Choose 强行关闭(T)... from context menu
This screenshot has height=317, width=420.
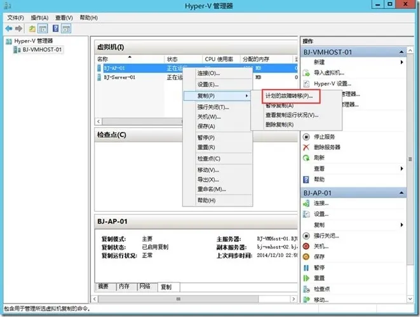tap(217, 107)
